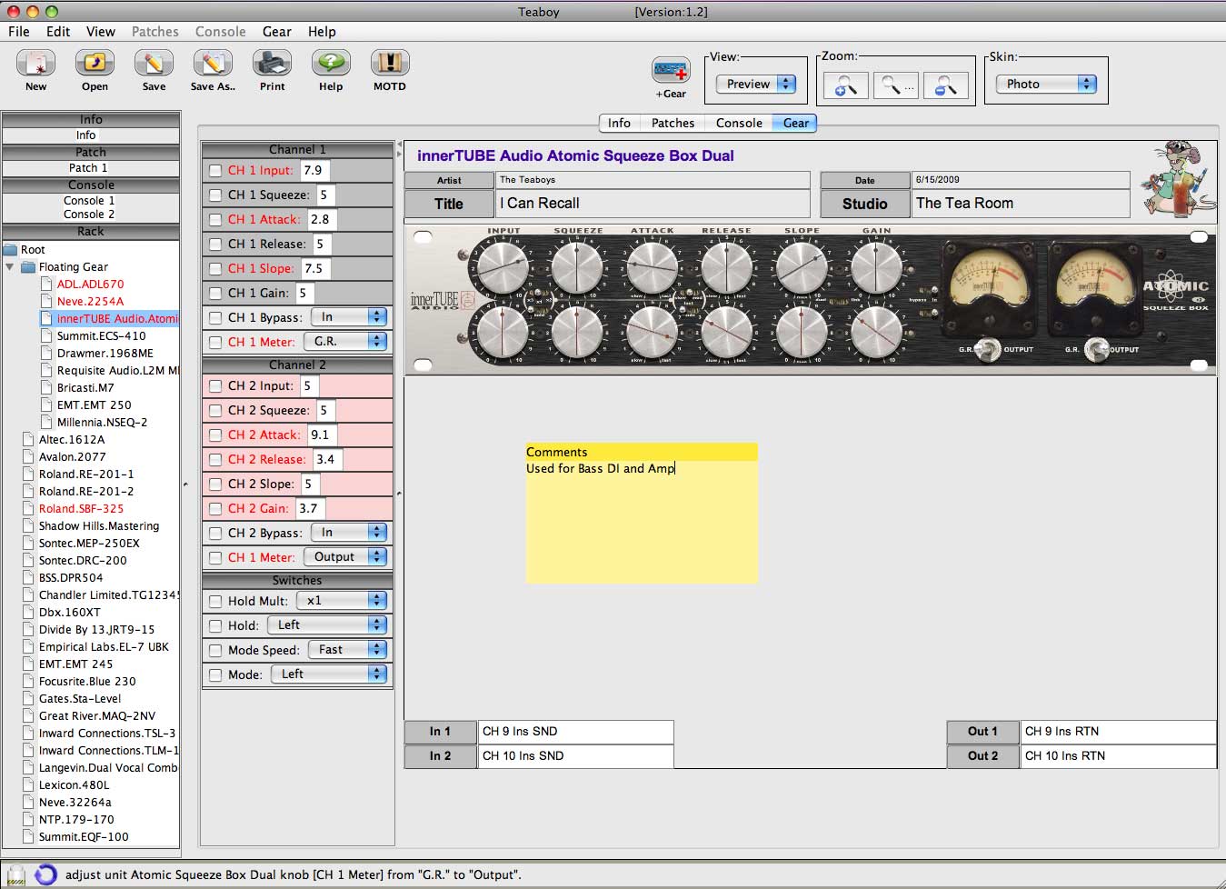Click the New toolbar icon
Viewport: 1226px width, 889px height.
(x=35, y=64)
